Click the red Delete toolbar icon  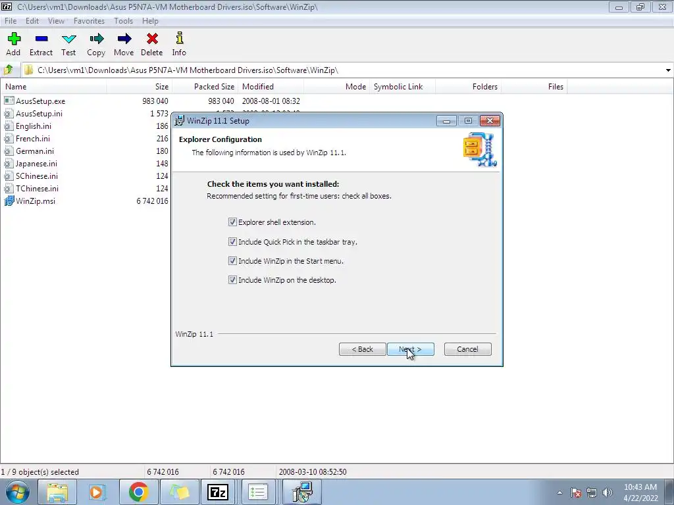coord(152,39)
